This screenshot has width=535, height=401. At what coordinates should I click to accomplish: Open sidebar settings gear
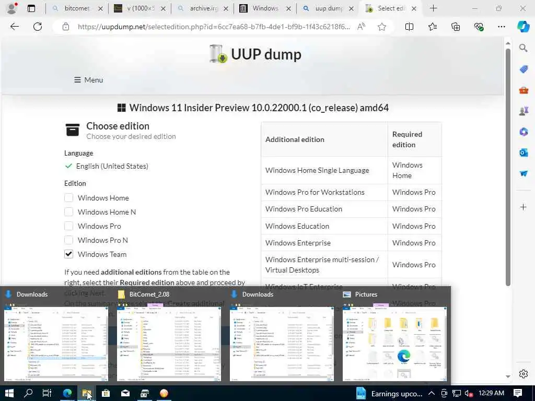point(524,374)
